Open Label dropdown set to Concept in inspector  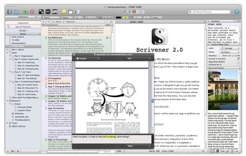pyautogui.click(x=230, y=48)
